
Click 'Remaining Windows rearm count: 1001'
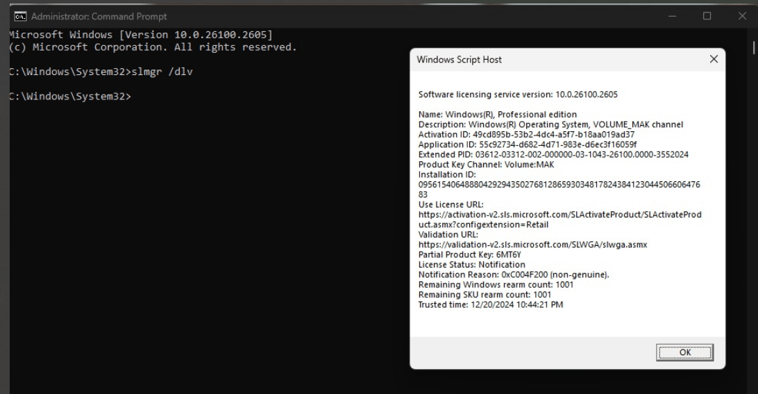pyautogui.click(x=496, y=285)
